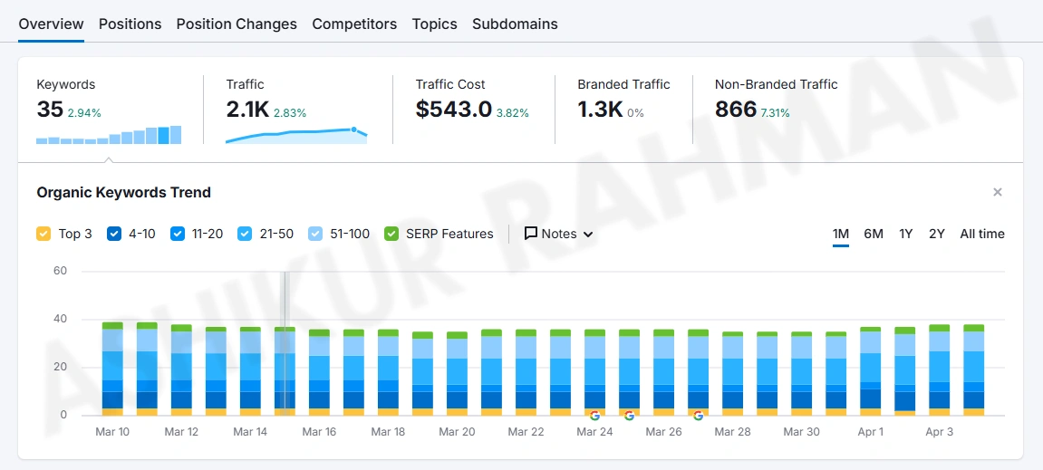Select the 1M time range
This screenshot has width=1043, height=470.
tap(841, 234)
